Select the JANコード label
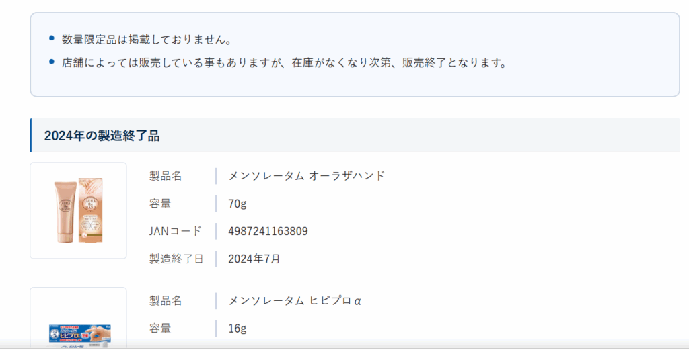Image resolution: width=689 pixels, height=350 pixels. [x=176, y=231]
